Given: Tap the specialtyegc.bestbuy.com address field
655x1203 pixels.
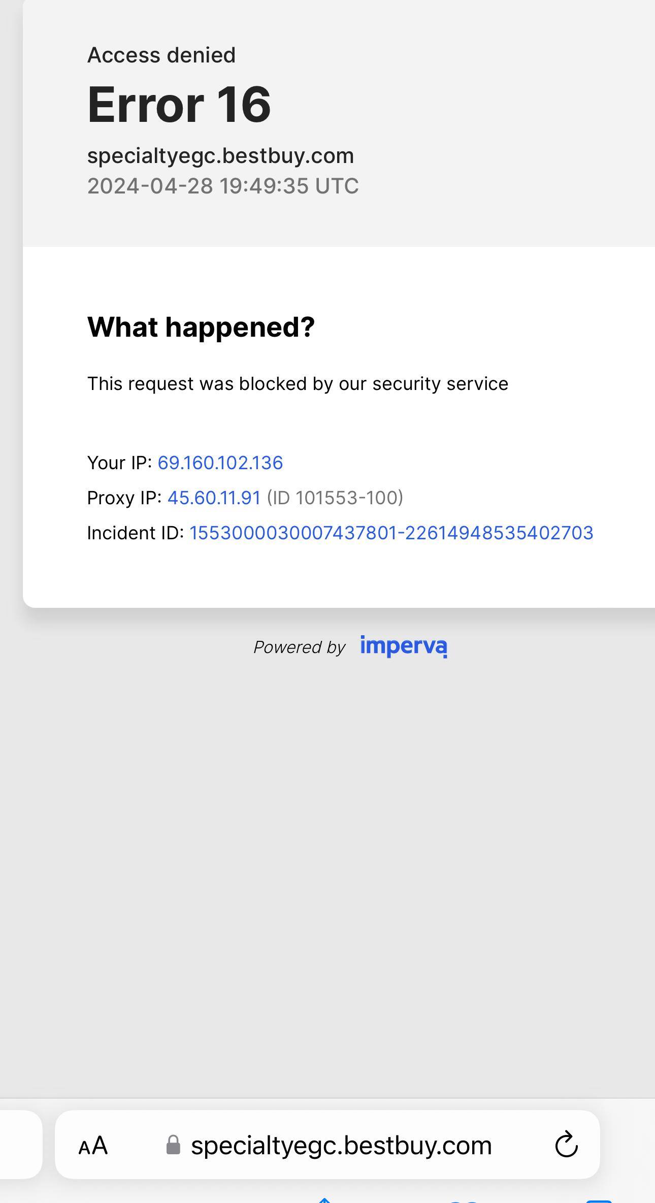Looking at the screenshot, I should (341, 1146).
